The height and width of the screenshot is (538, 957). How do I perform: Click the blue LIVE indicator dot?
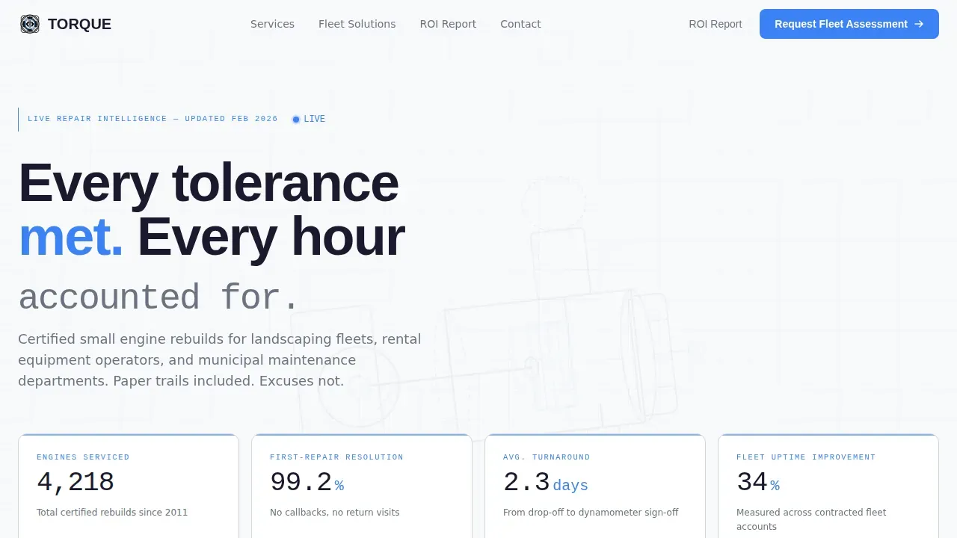click(x=296, y=120)
